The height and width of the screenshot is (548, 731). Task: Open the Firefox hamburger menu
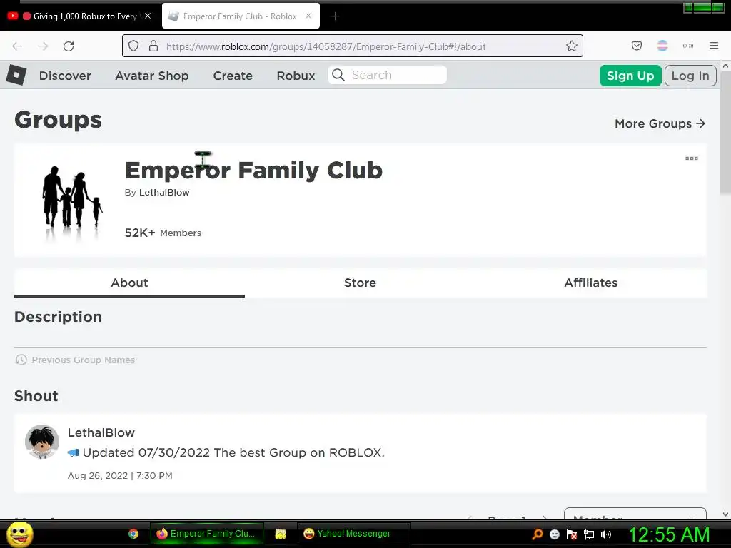[714, 46]
